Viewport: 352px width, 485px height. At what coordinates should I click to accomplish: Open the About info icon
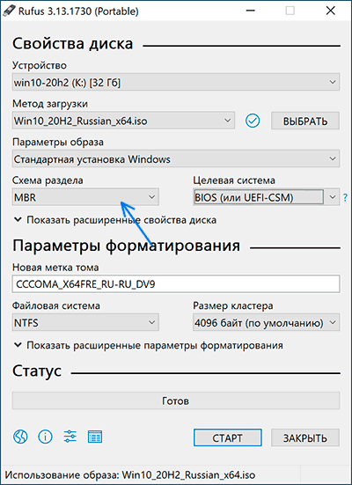tap(45, 437)
